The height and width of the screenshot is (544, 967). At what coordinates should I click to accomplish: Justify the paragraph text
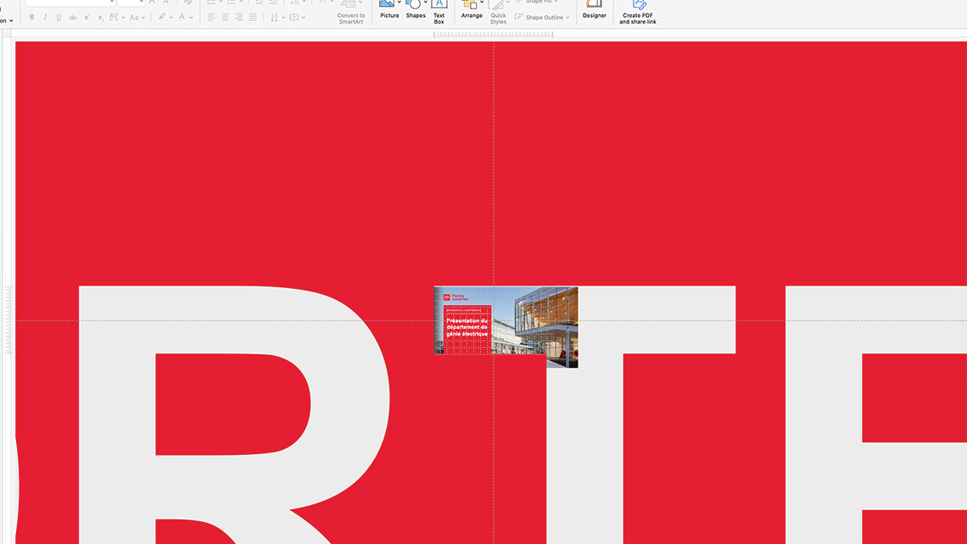(252, 17)
